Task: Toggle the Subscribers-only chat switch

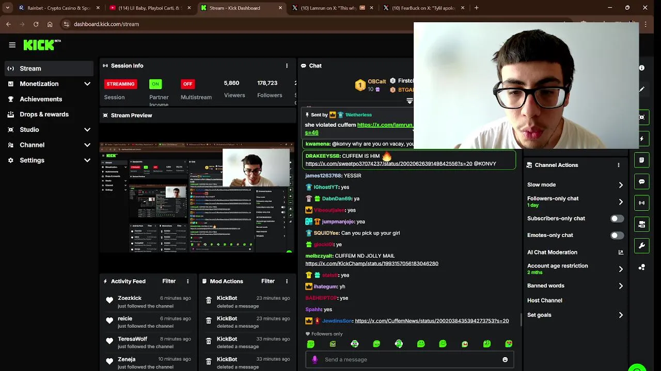Action: [617, 218]
